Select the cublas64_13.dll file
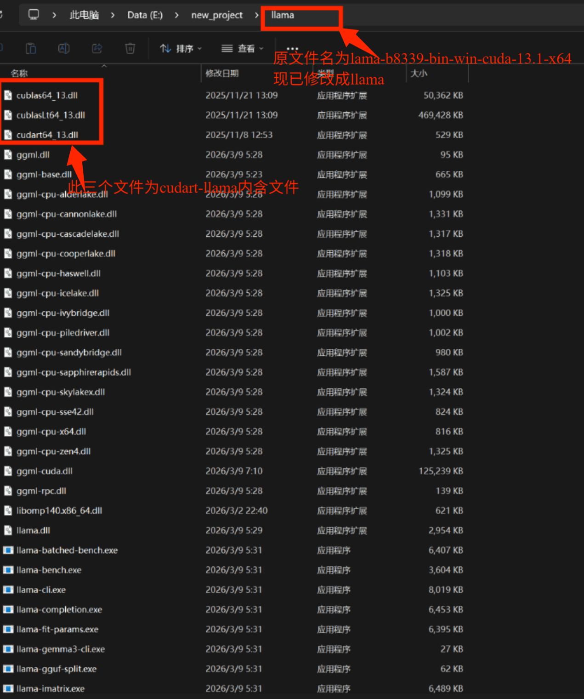 (47, 96)
